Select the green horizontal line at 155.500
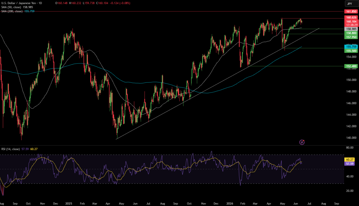 click(x=314, y=48)
